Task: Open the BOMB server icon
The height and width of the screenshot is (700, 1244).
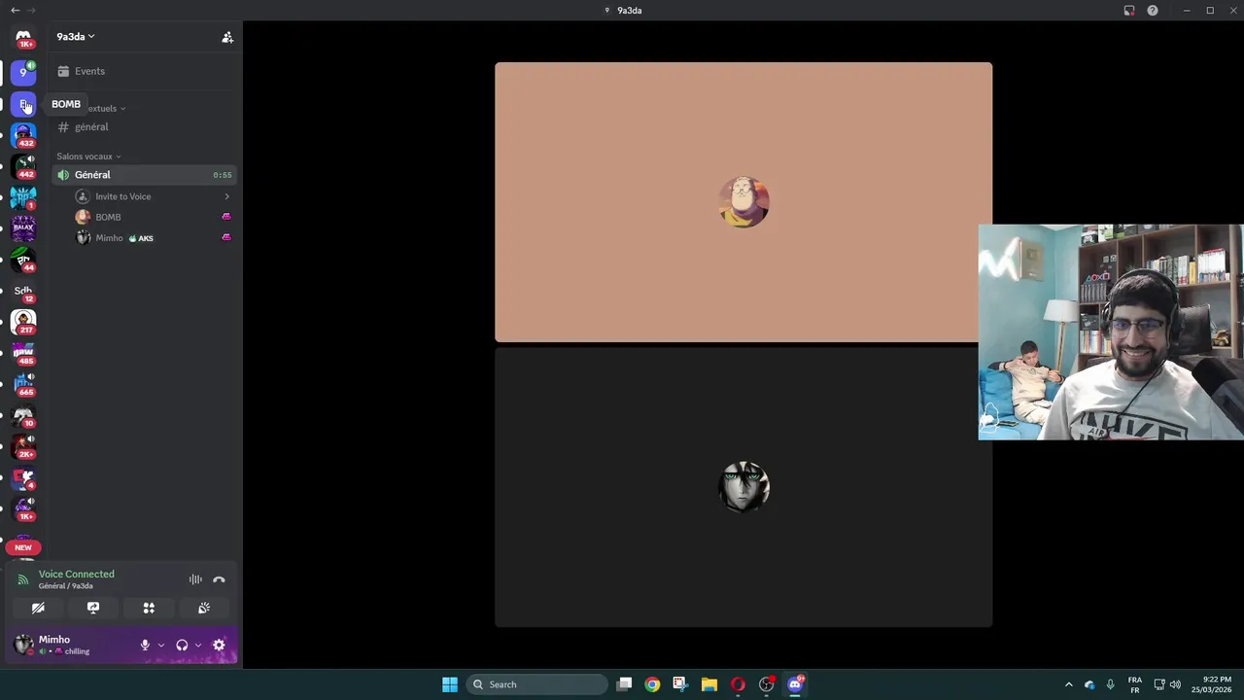Action: point(23,104)
